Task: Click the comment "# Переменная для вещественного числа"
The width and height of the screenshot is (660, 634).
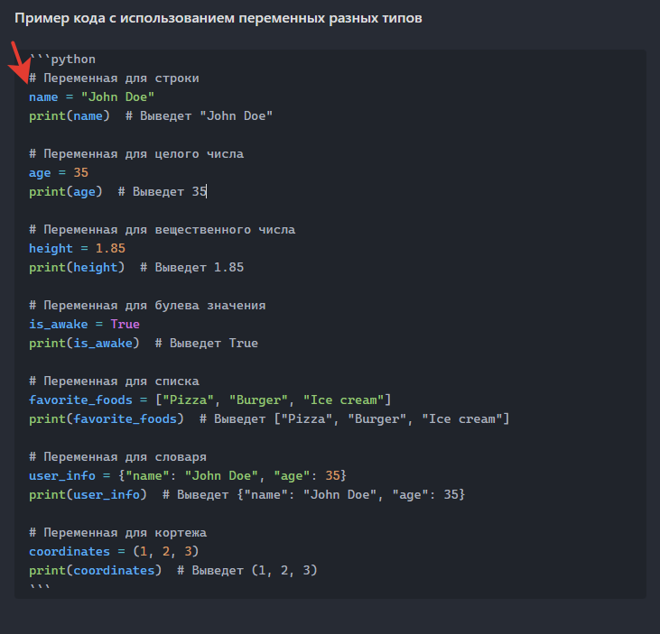Action: [162, 230]
